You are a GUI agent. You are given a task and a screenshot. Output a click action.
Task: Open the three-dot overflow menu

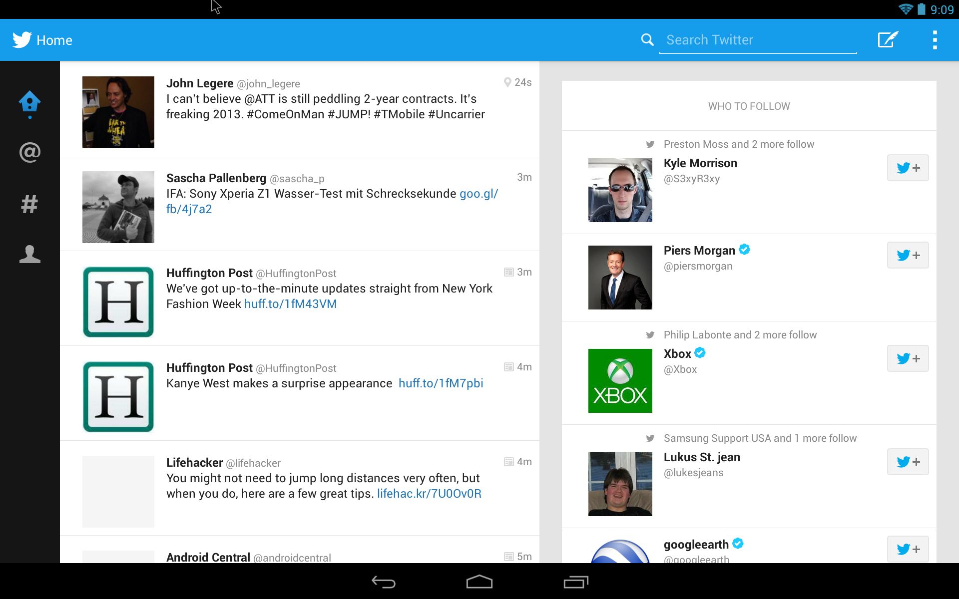tap(935, 40)
